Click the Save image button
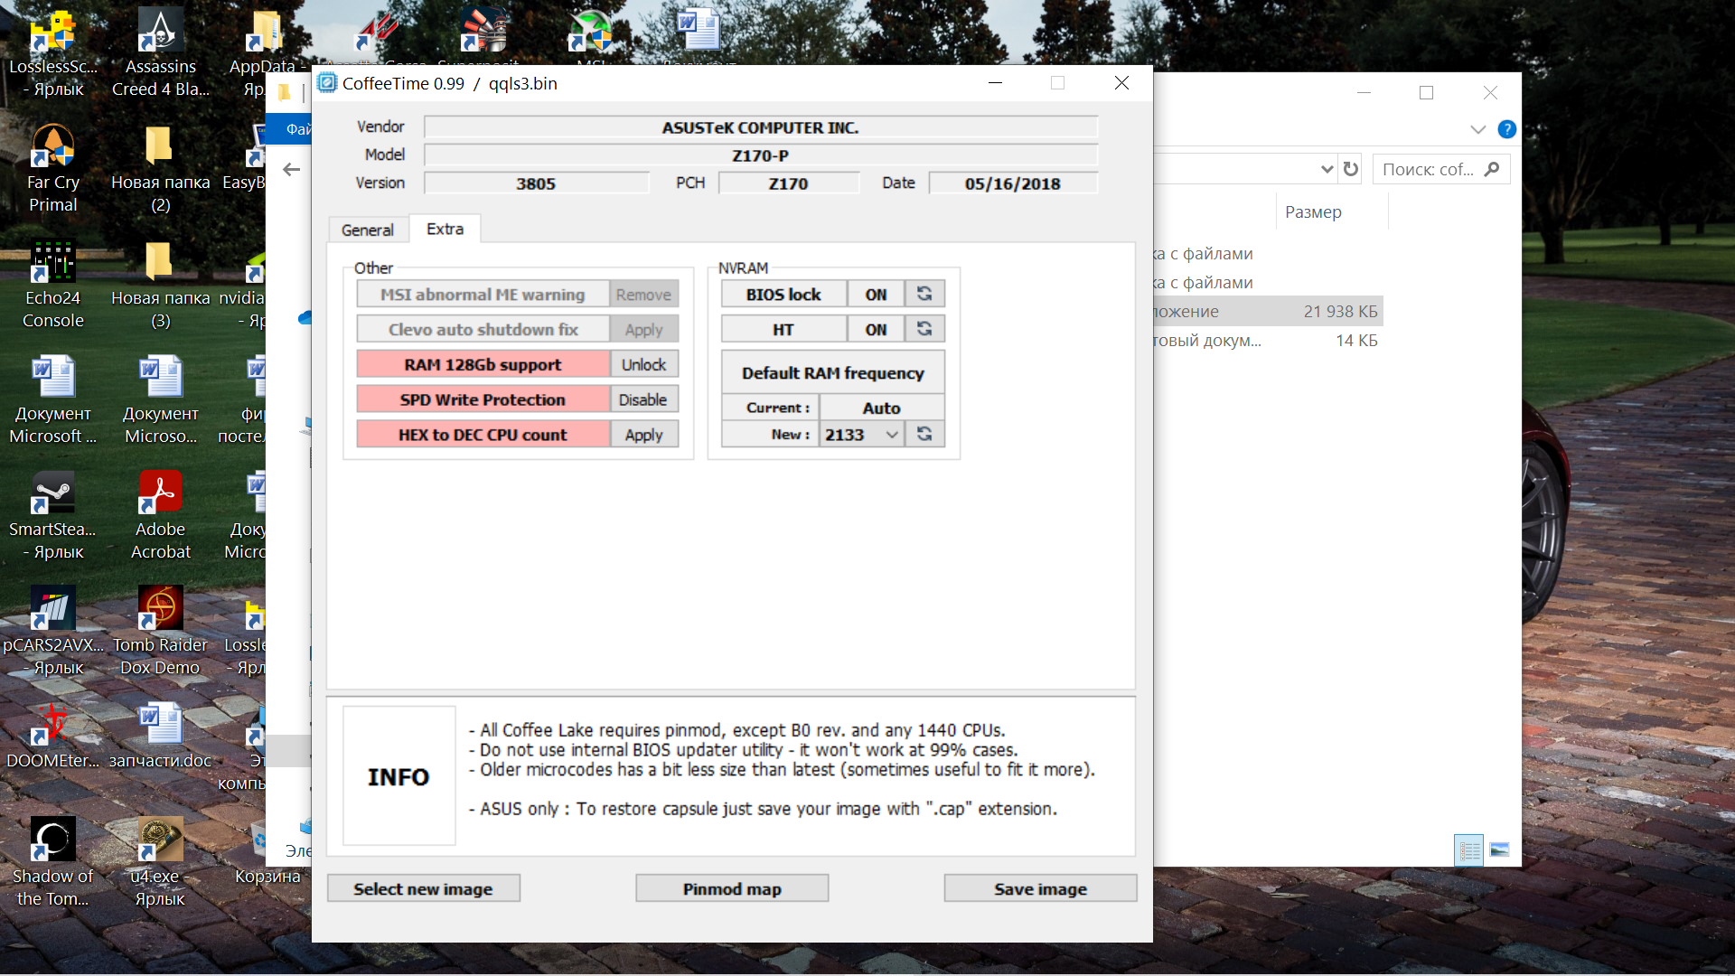This screenshot has width=1735, height=976. 1040,888
